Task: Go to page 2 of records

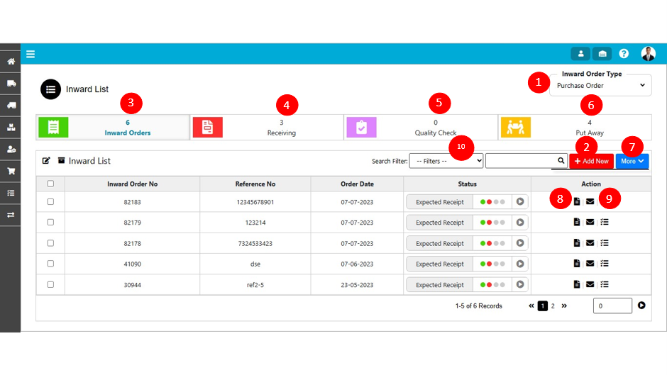Action: [x=553, y=306]
